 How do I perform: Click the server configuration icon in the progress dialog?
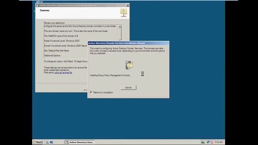(x=129, y=65)
